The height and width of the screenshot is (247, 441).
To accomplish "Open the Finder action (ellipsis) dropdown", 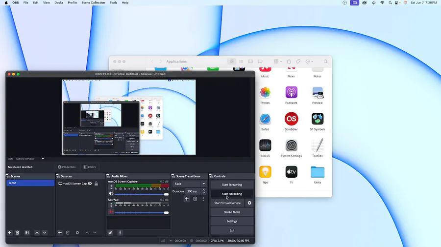I will 309,62.
